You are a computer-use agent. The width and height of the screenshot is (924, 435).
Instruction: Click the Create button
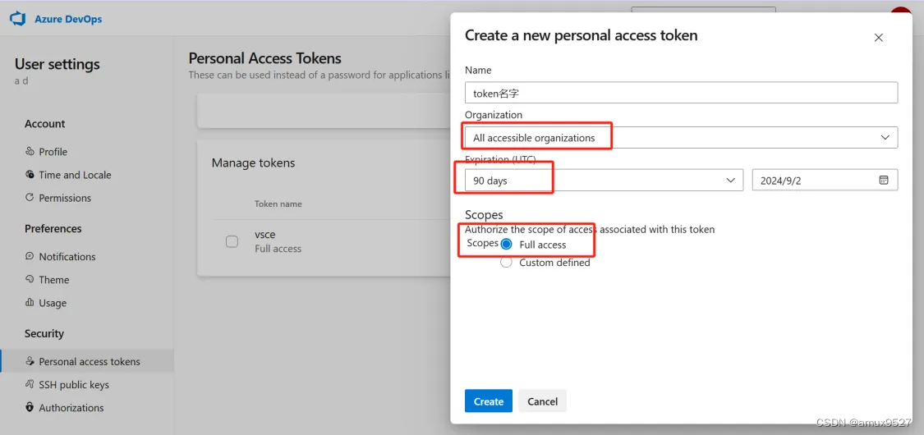click(489, 401)
